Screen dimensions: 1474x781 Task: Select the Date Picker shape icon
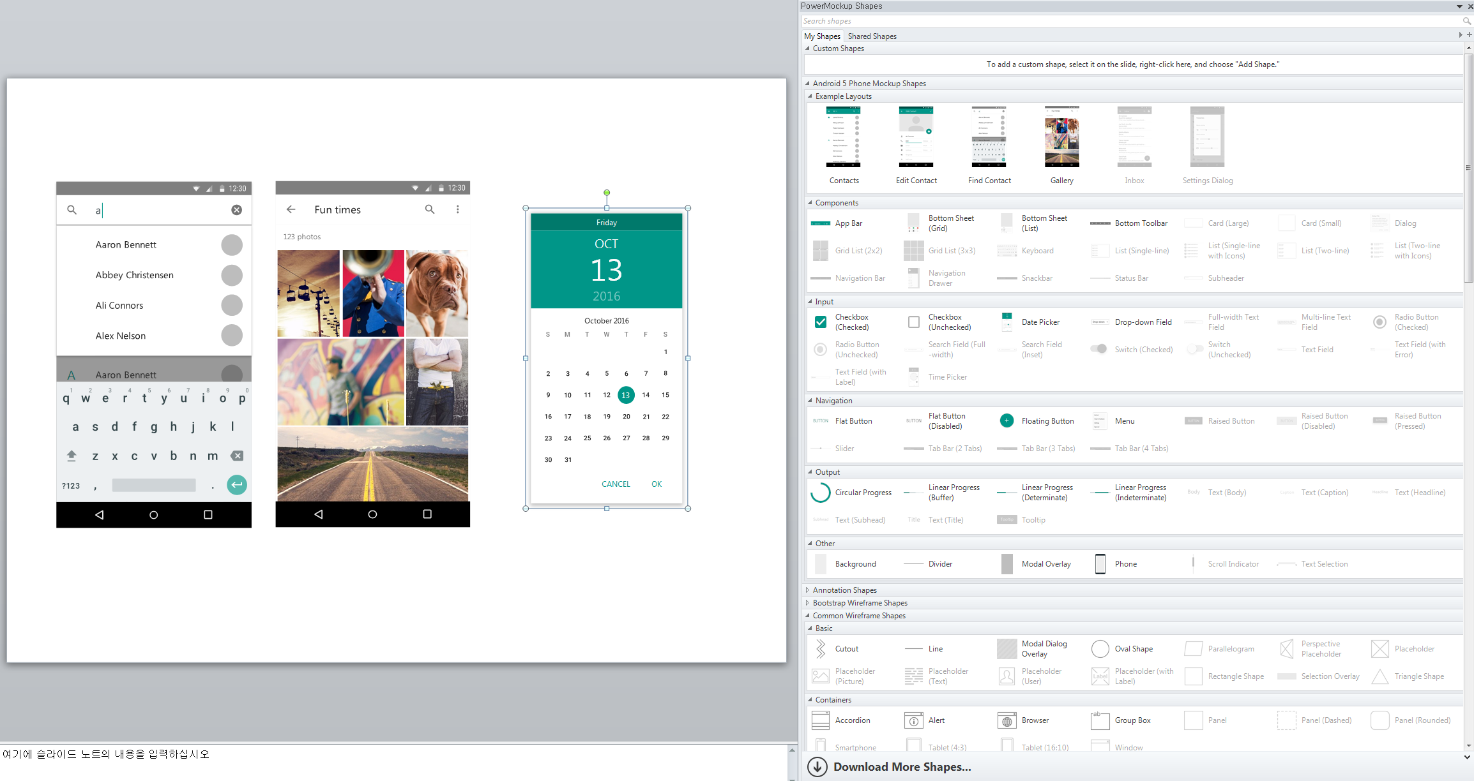point(1007,322)
